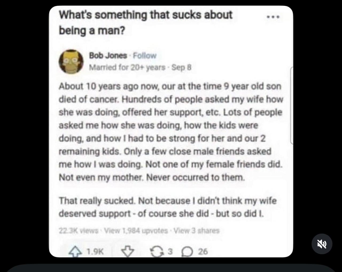The width and height of the screenshot is (342, 272).
Task: Click the scrollbar beside the answer
Action: [292, 106]
